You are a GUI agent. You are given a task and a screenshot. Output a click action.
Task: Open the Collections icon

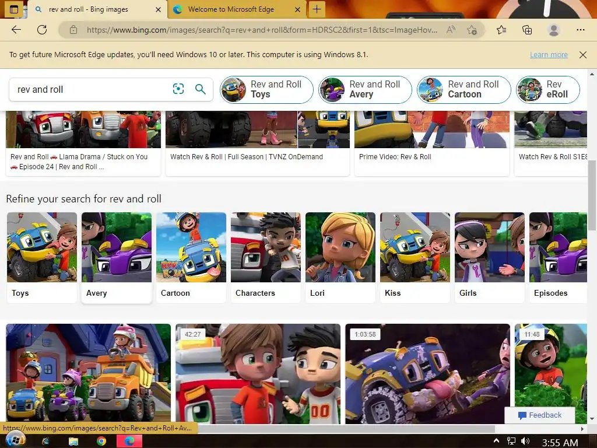[x=527, y=30]
